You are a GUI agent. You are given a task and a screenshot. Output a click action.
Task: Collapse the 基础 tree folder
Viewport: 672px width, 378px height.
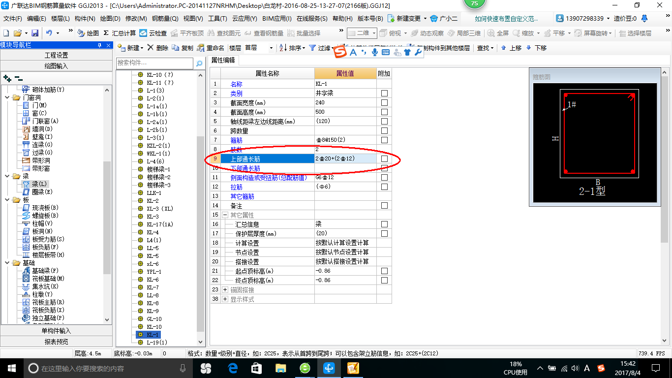coord(7,263)
